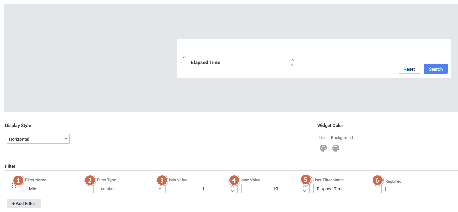Image resolution: width=458 pixels, height=212 pixels.
Task: Open the Background color palette picker
Action: [336, 148]
